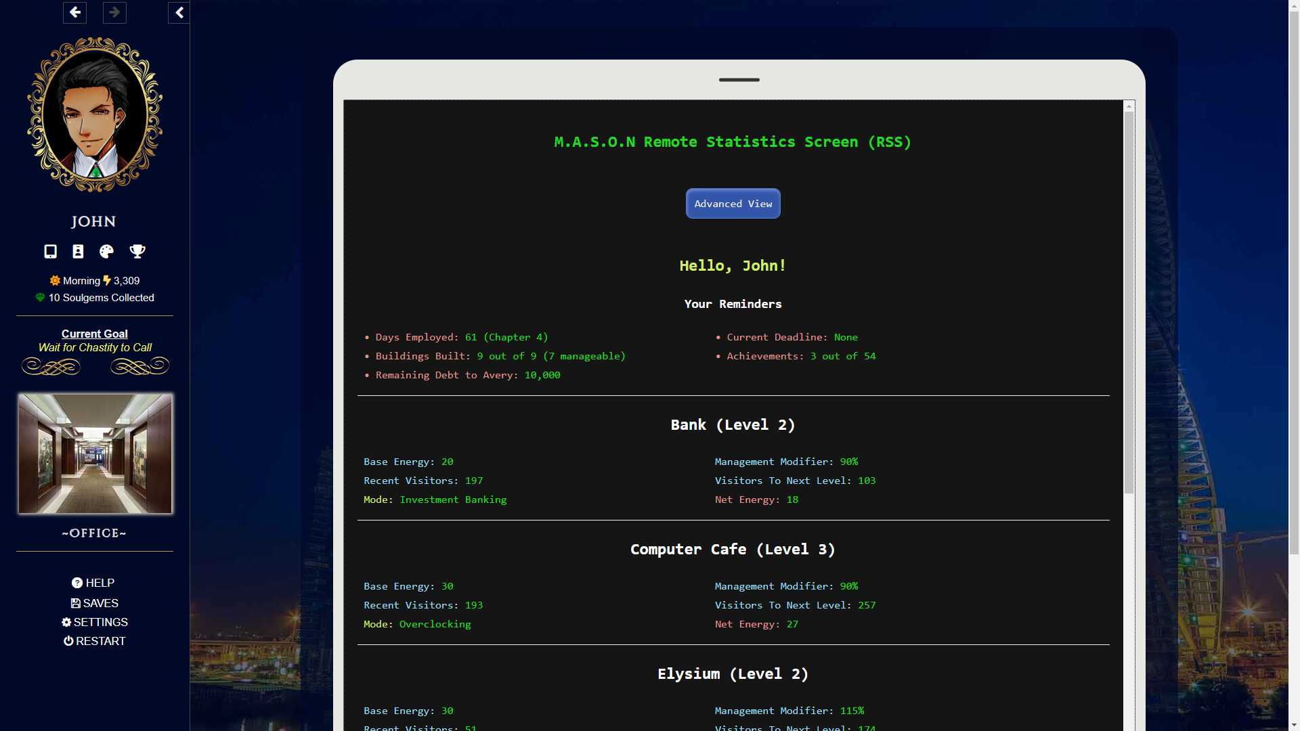1300x731 pixels.
Task: Click the green soulgem icon
Action: [x=41, y=298]
